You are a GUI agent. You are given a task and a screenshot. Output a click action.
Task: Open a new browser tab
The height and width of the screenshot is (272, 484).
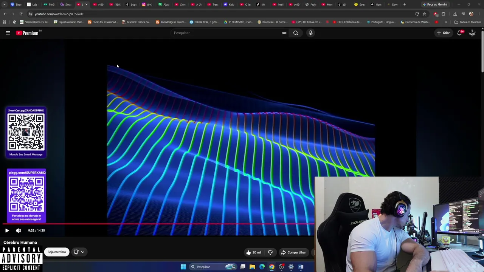click(405, 5)
